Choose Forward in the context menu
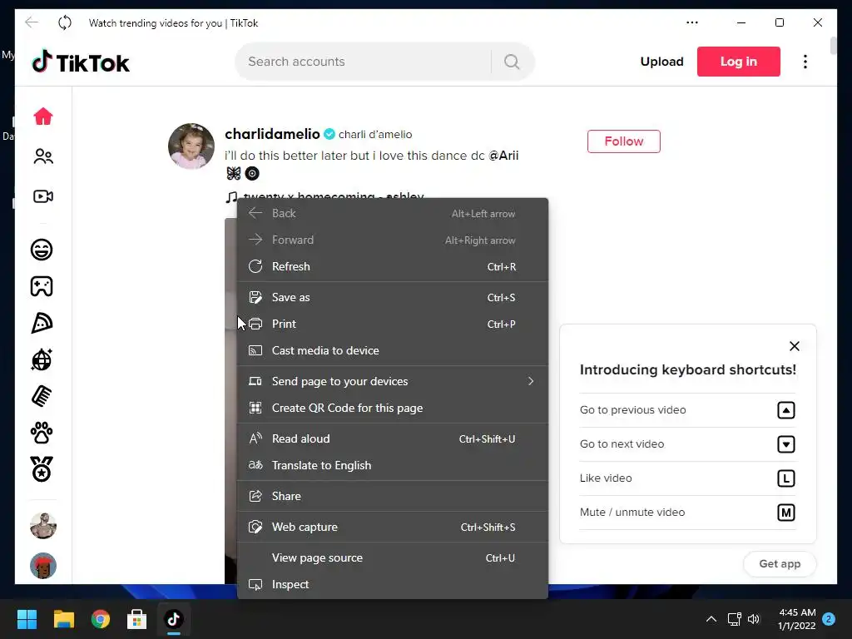The image size is (852, 639). [x=393, y=240]
